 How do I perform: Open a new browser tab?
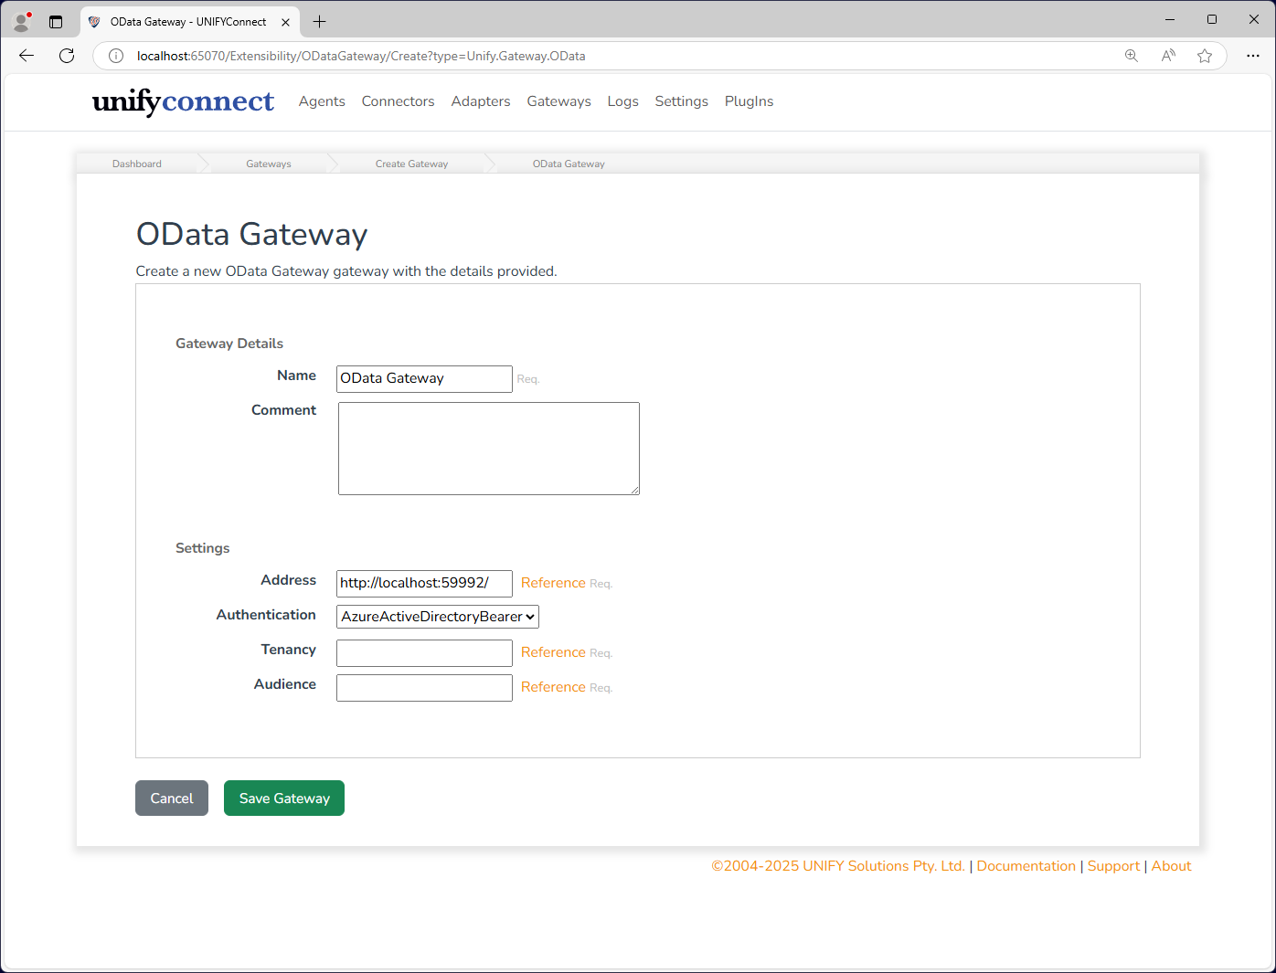pos(319,22)
